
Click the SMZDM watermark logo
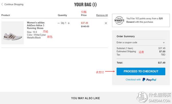[x=154, y=97]
